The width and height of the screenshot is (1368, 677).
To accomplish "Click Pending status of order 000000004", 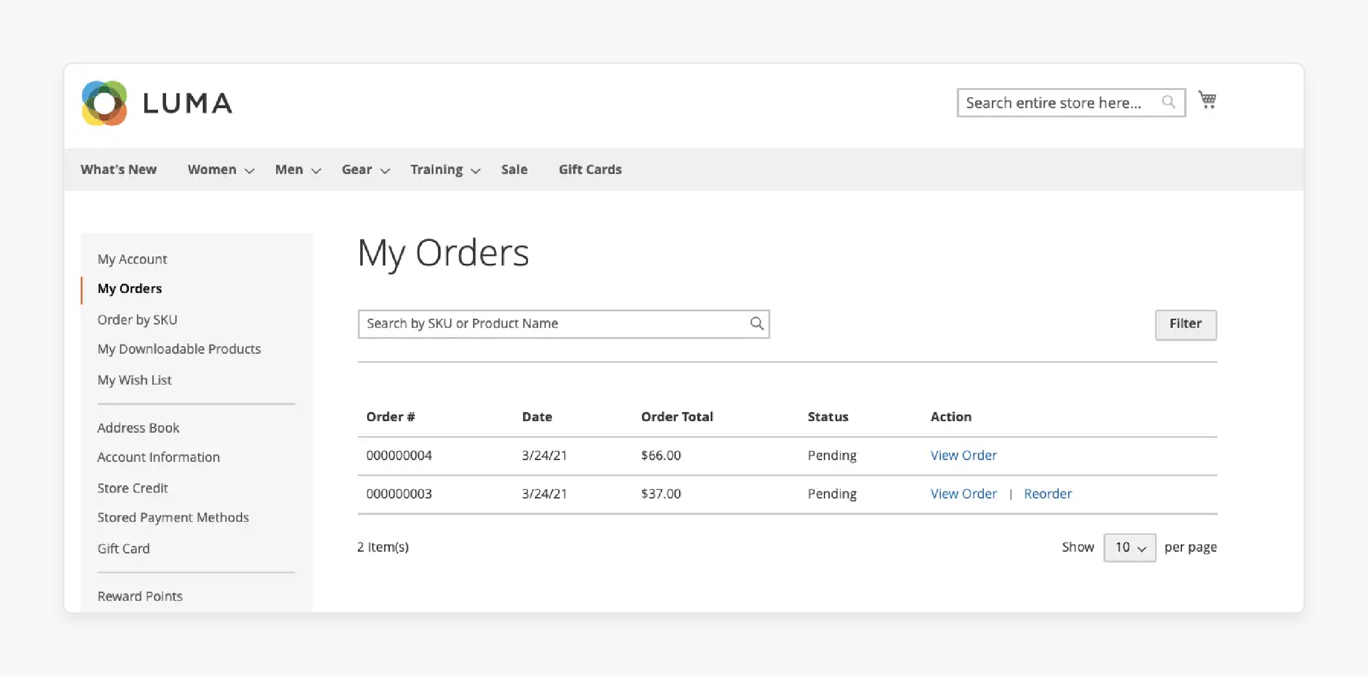I will [832, 456].
